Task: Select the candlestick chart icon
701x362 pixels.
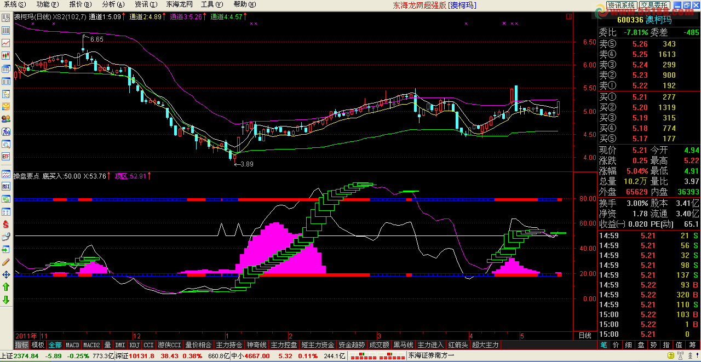Action: pyautogui.click(x=6, y=55)
